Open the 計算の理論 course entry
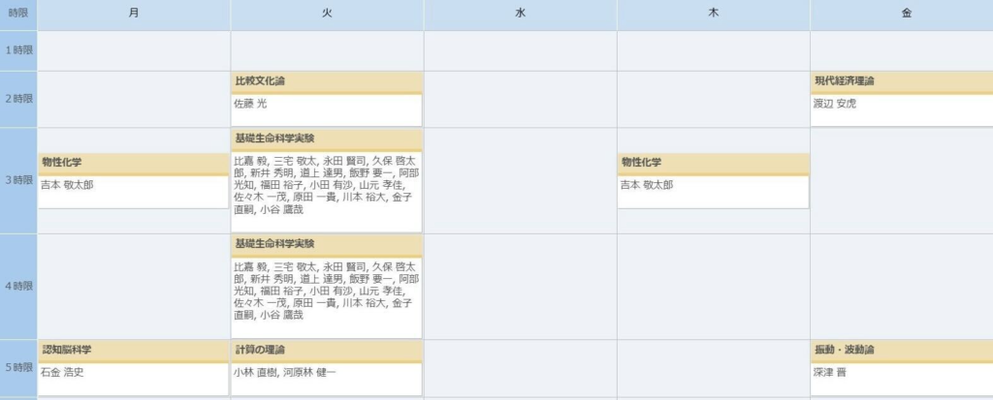Viewport: 993px width, 400px height. tap(260, 349)
